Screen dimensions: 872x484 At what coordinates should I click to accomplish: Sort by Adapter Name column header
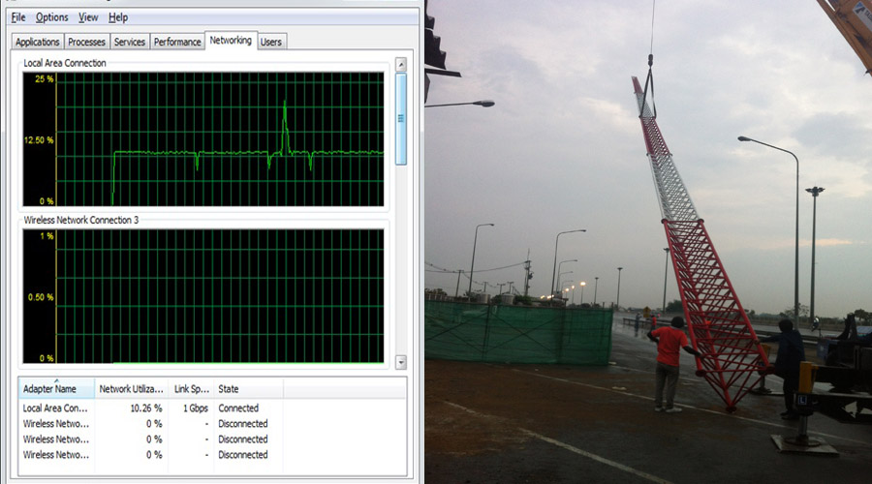(56, 389)
